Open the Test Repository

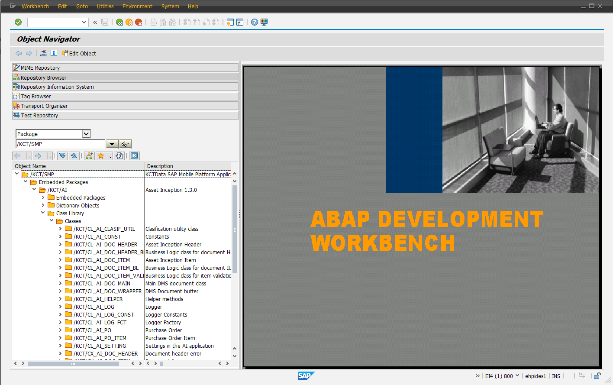pos(125,115)
